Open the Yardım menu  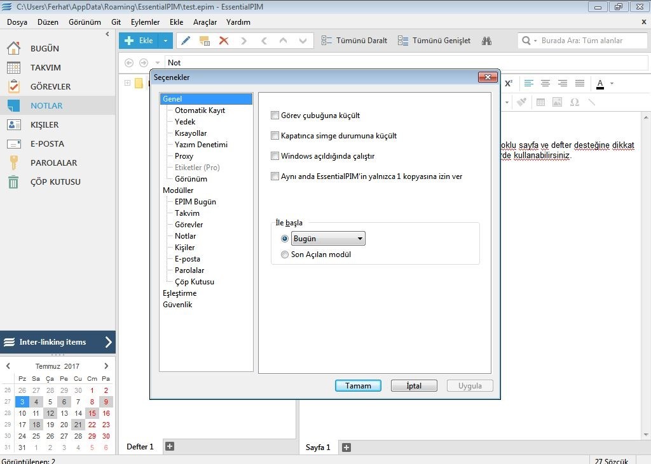238,22
